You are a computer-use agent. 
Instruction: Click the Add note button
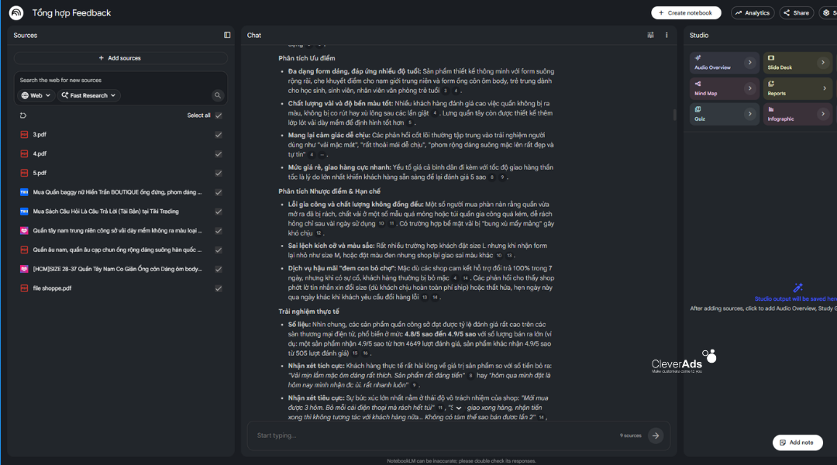coord(797,443)
